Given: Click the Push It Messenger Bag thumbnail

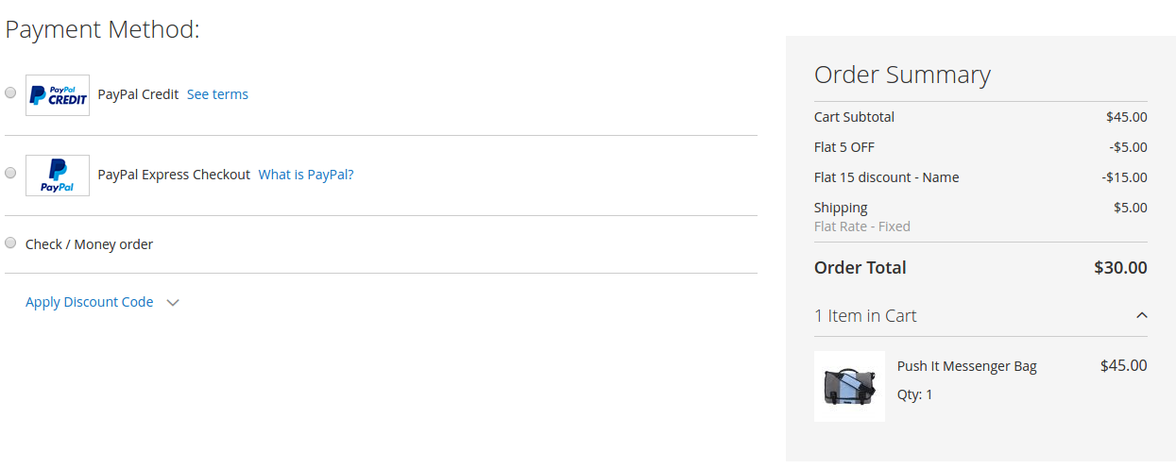Looking at the screenshot, I should point(849,386).
